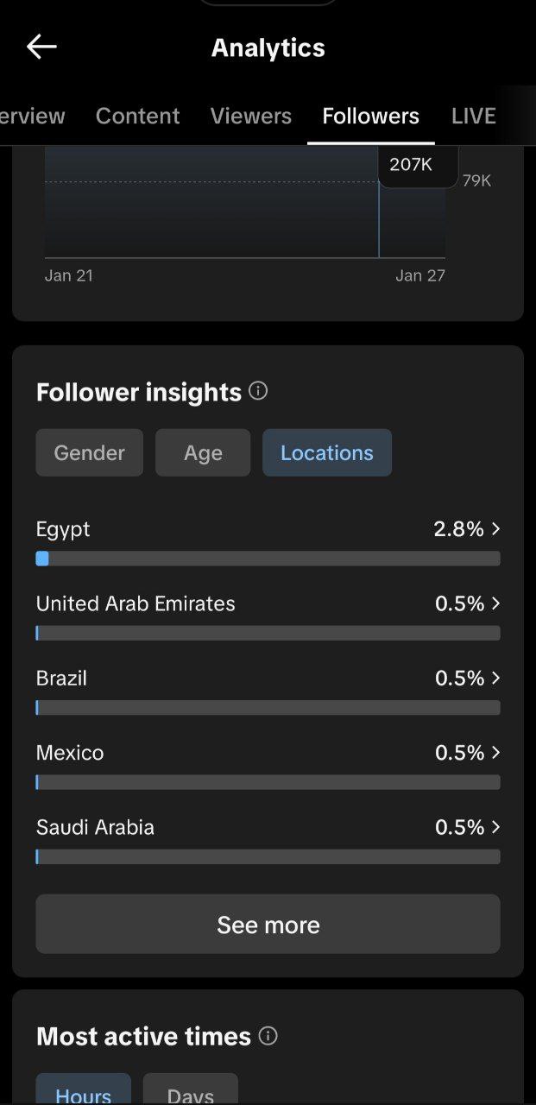Viewport: 536px width, 1105px height.
Task: Switch to the Content tab
Action: [137, 116]
